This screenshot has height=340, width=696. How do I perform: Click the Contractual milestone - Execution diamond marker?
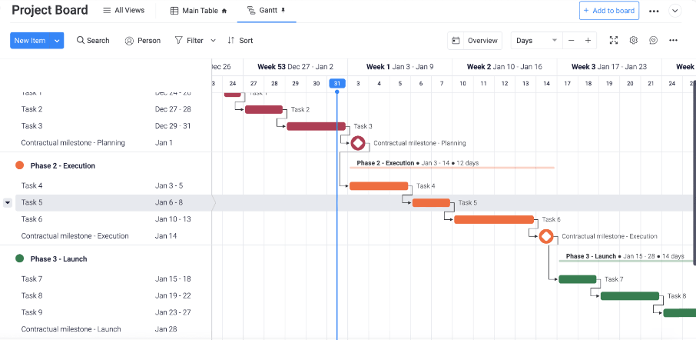(x=546, y=236)
